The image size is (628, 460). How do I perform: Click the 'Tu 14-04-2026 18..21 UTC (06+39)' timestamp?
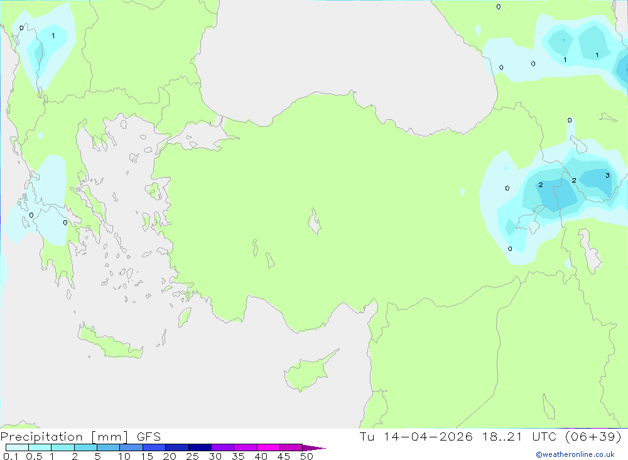490,437
